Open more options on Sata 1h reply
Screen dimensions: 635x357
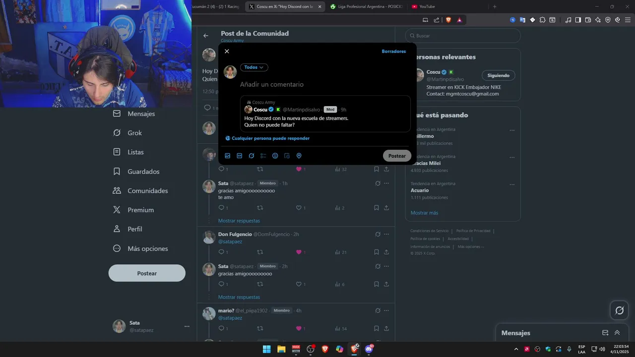[386, 183]
